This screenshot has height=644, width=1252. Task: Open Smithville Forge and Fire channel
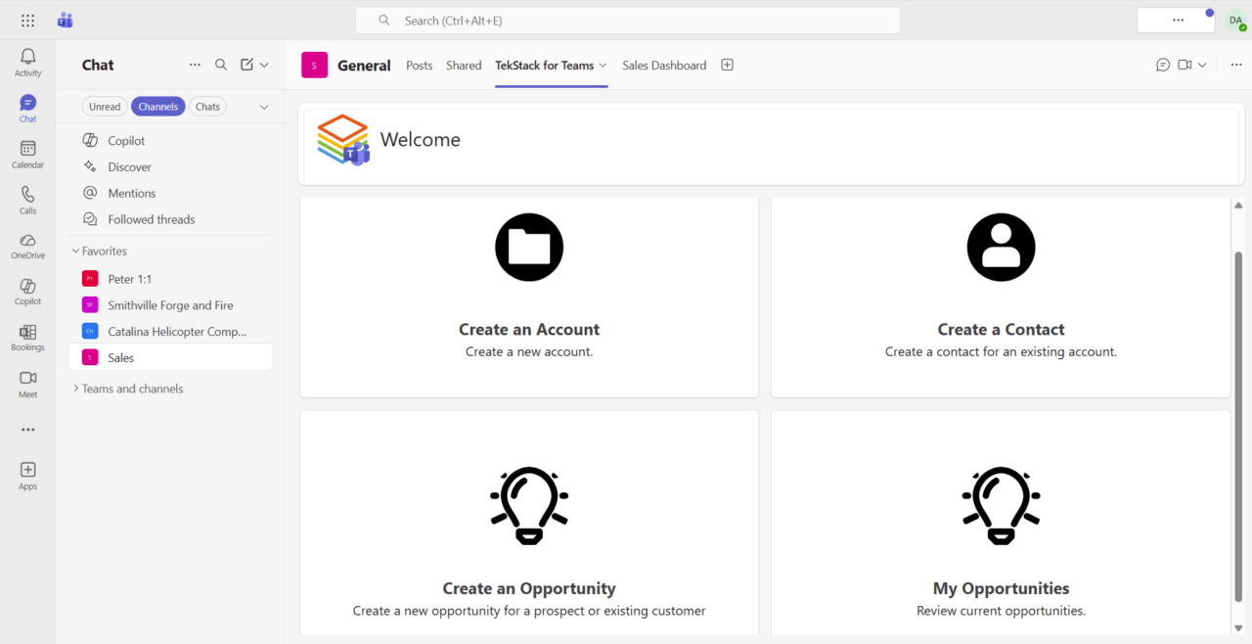pyautogui.click(x=170, y=305)
